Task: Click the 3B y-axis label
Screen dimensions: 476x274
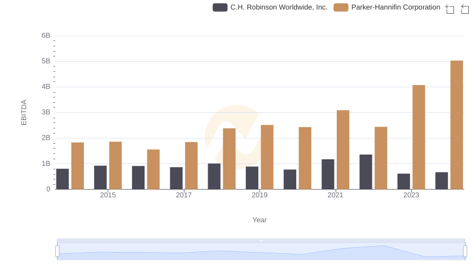Action: 46,112
